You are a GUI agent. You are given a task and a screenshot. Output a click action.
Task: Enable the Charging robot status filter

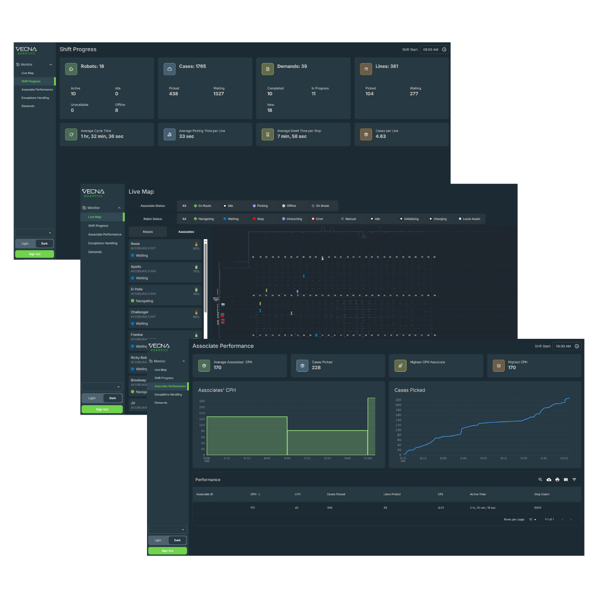(437, 218)
